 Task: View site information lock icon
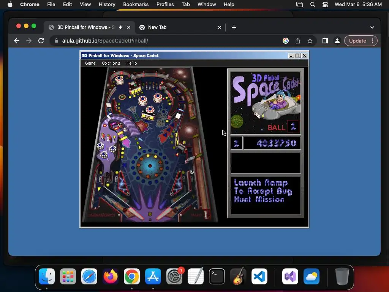(x=56, y=41)
